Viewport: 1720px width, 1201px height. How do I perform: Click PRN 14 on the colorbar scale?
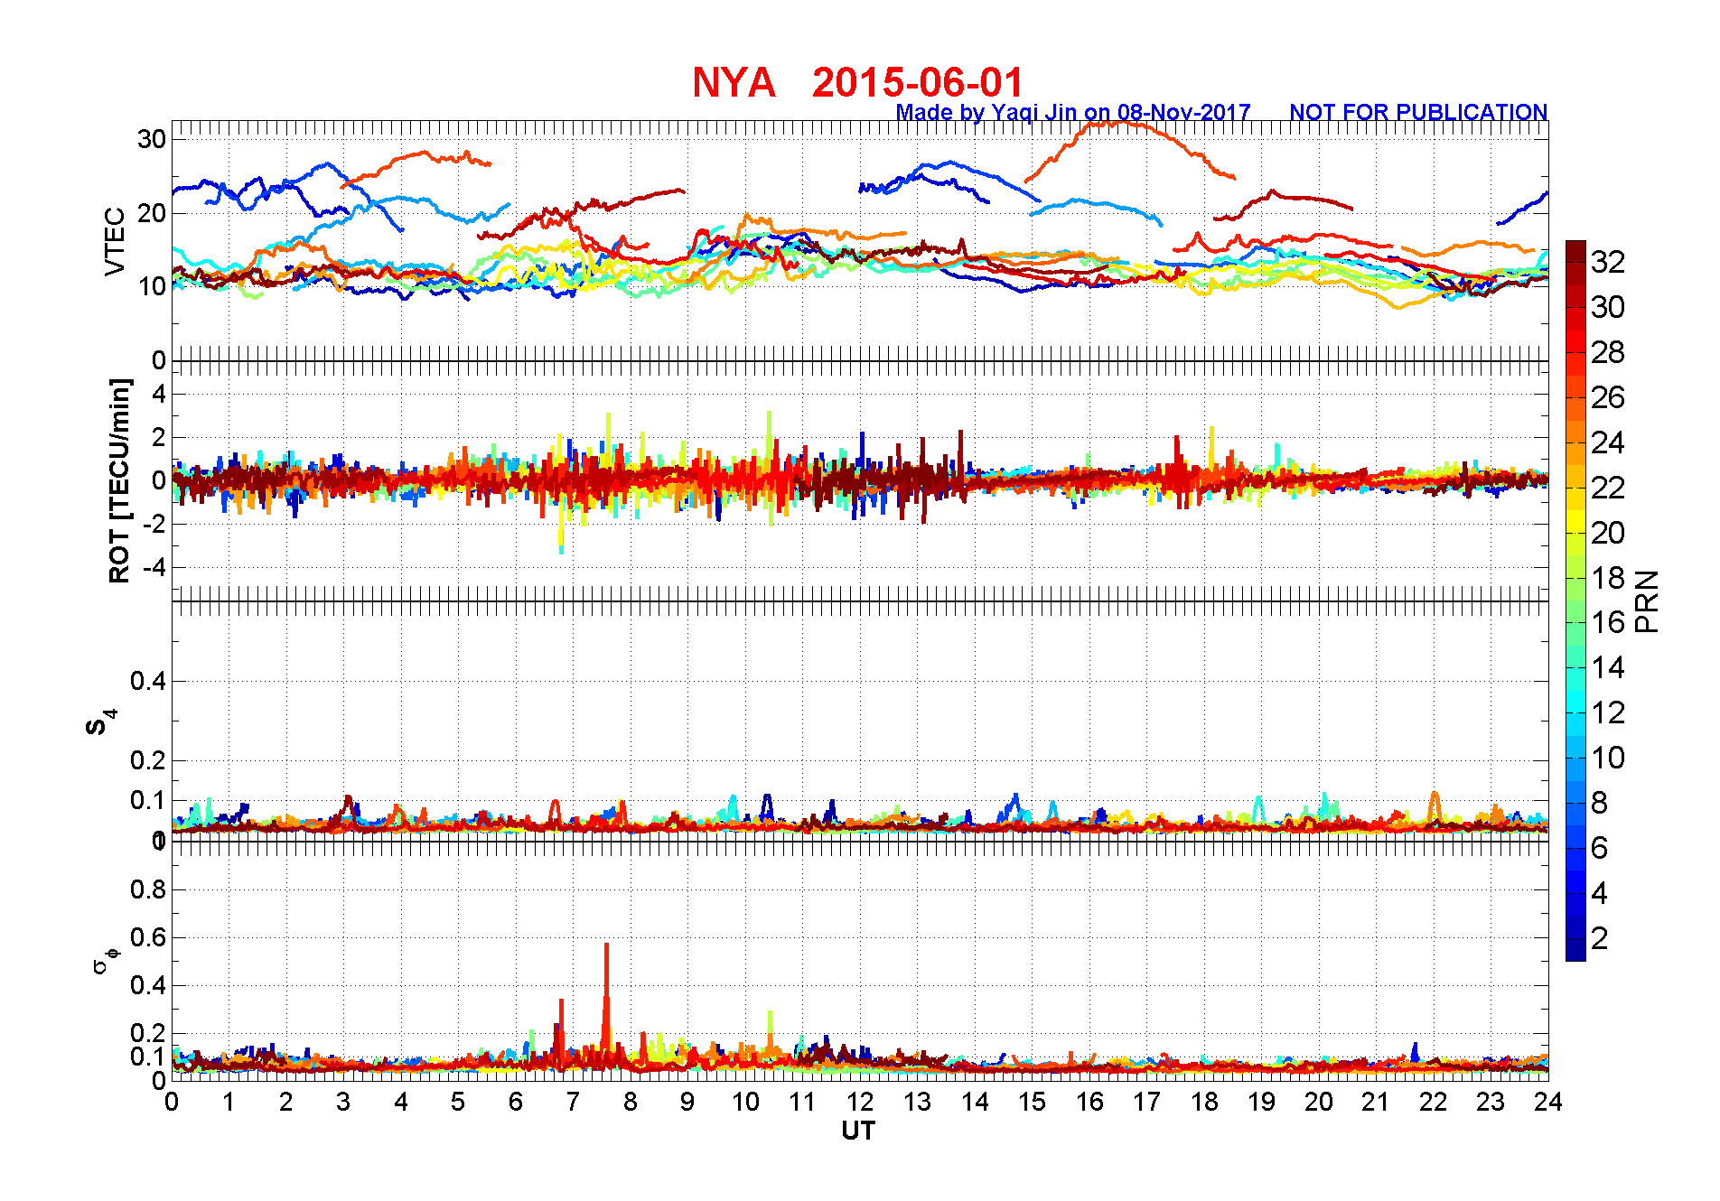pyautogui.click(x=1608, y=668)
